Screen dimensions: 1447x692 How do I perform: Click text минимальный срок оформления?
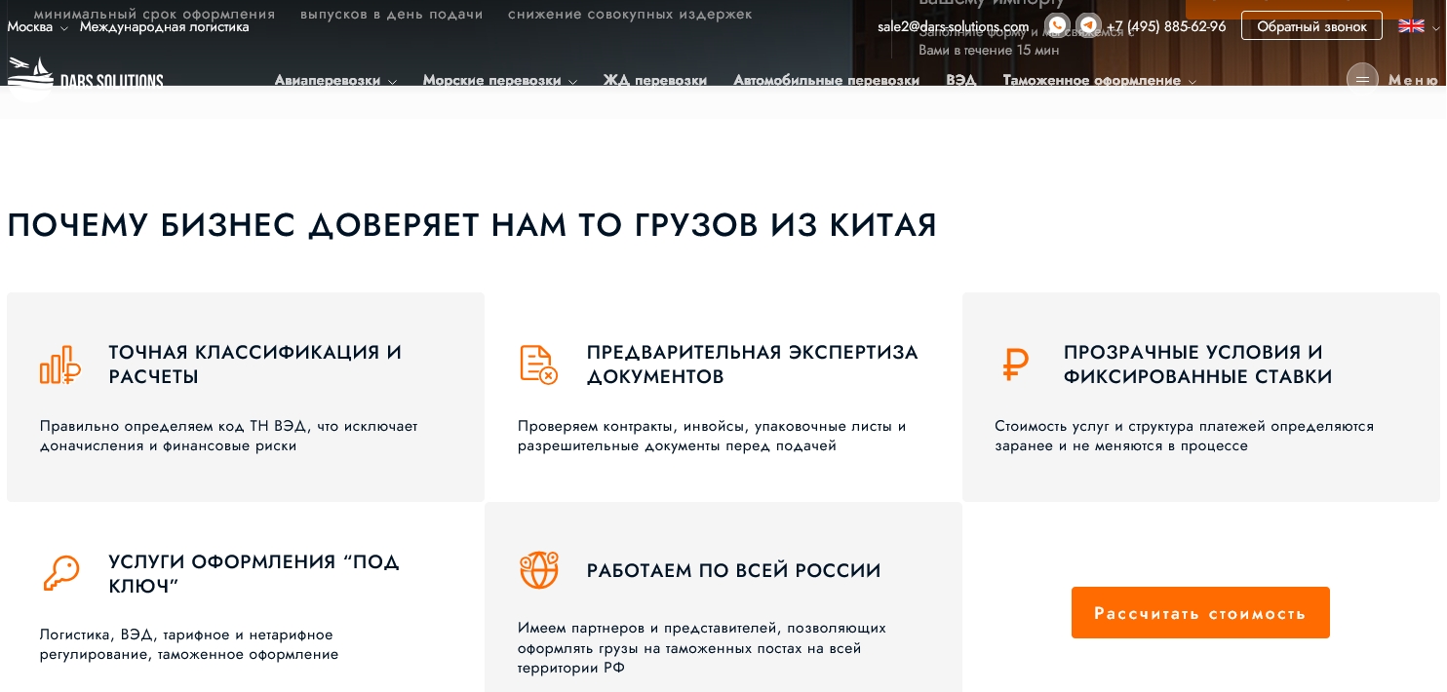tap(154, 15)
